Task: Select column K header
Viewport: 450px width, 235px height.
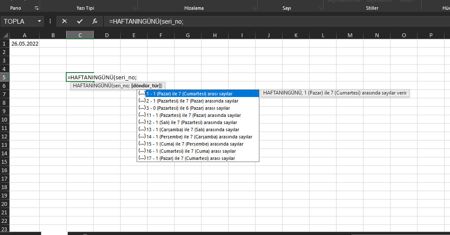Action: click(x=296, y=35)
